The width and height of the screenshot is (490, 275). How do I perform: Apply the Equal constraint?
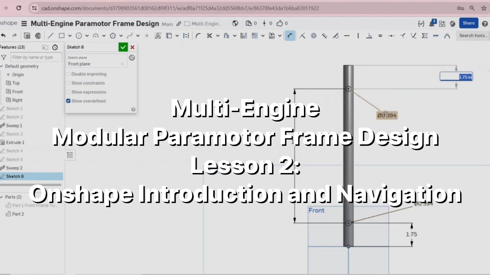point(380,36)
